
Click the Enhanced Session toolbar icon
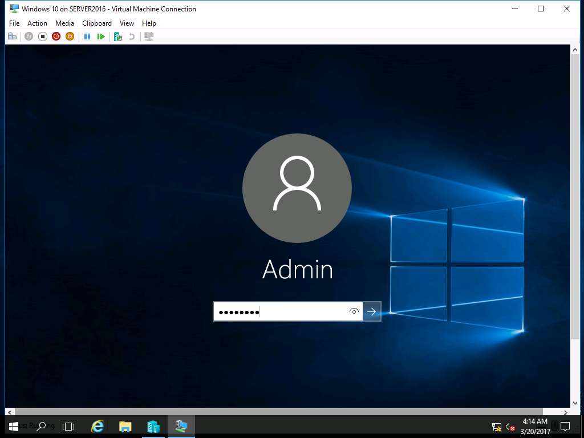click(149, 36)
